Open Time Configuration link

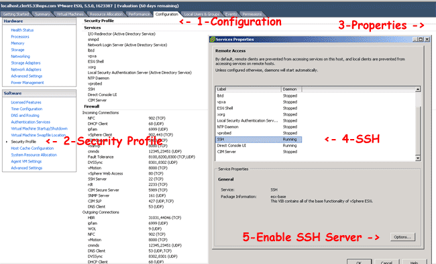[27, 109]
